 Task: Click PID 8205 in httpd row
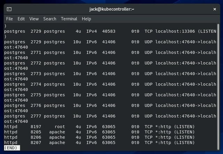[x=36, y=132]
